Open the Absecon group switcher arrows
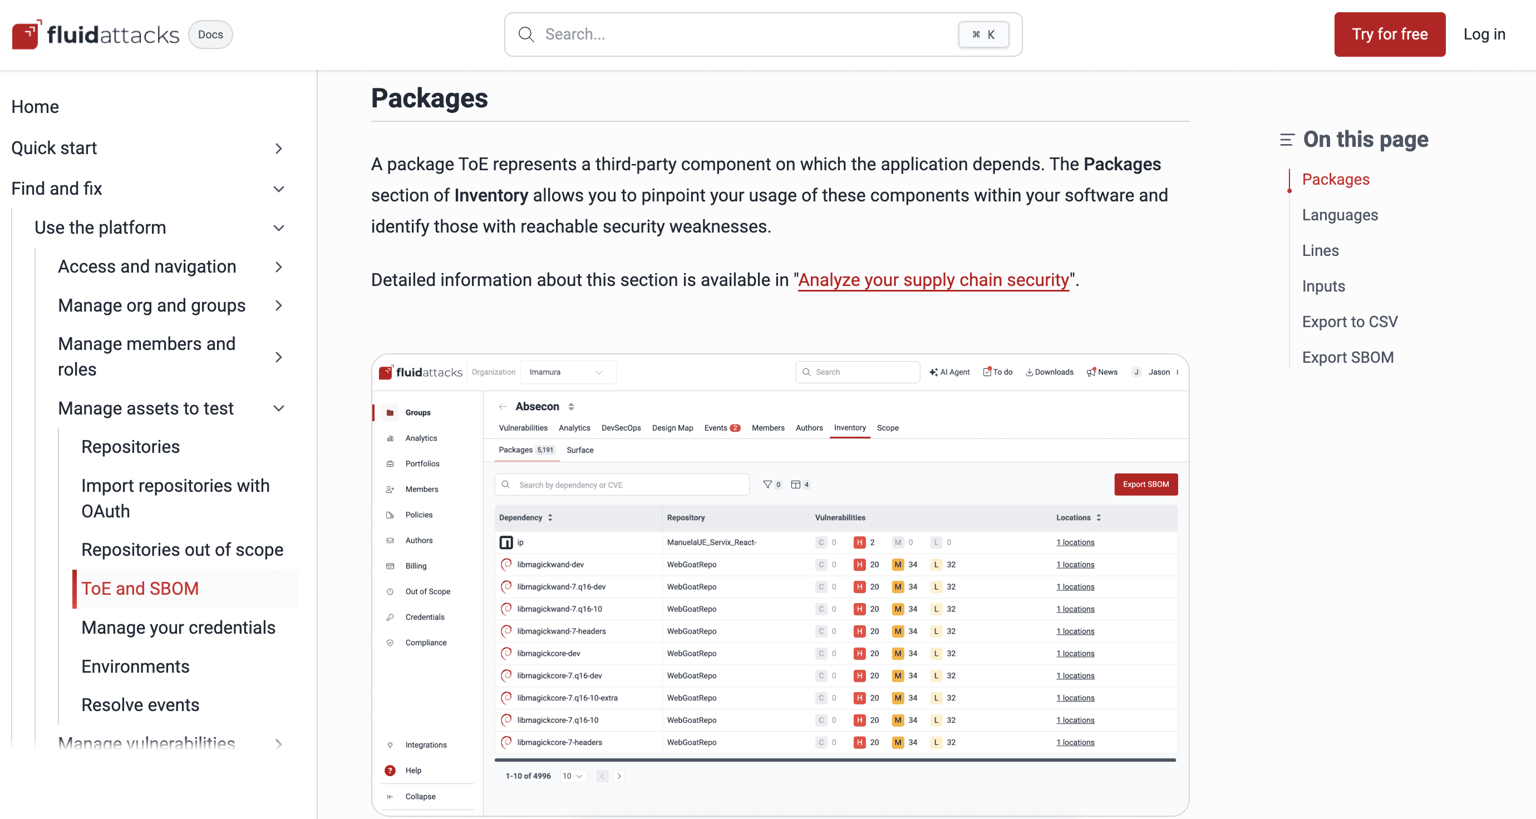 571,407
